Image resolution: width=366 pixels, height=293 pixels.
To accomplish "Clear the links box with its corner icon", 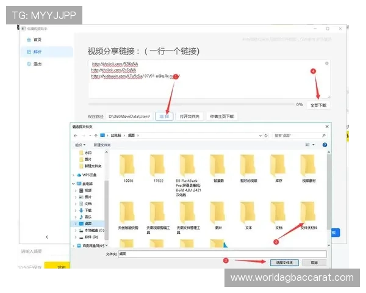I will pyautogui.click(x=326, y=63).
